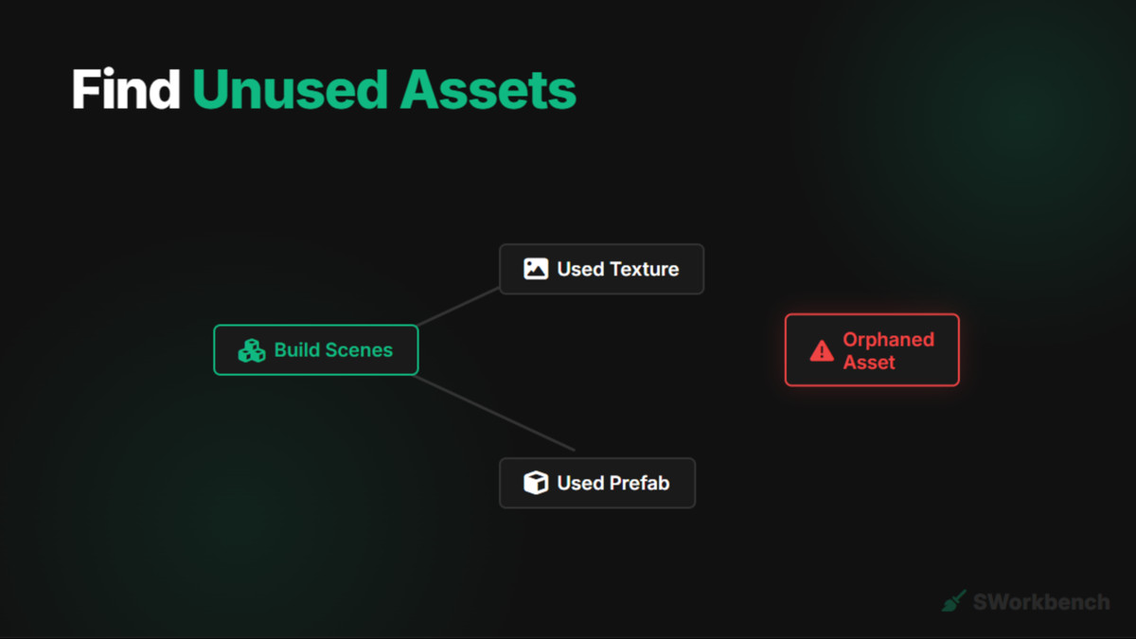Select the green word "Unused" in the heading
The image size is (1136, 639).
289,91
